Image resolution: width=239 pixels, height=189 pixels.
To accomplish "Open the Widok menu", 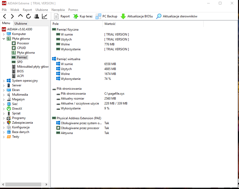I will pyautogui.click(x=15, y=10).
